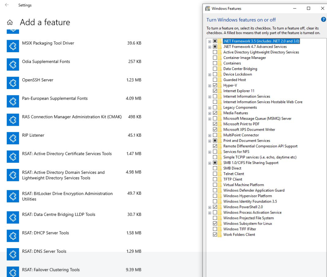This screenshot has width=327, height=277.
Task: Uncheck Windows Subsystem for Linux checkbox
Action: 215,224
